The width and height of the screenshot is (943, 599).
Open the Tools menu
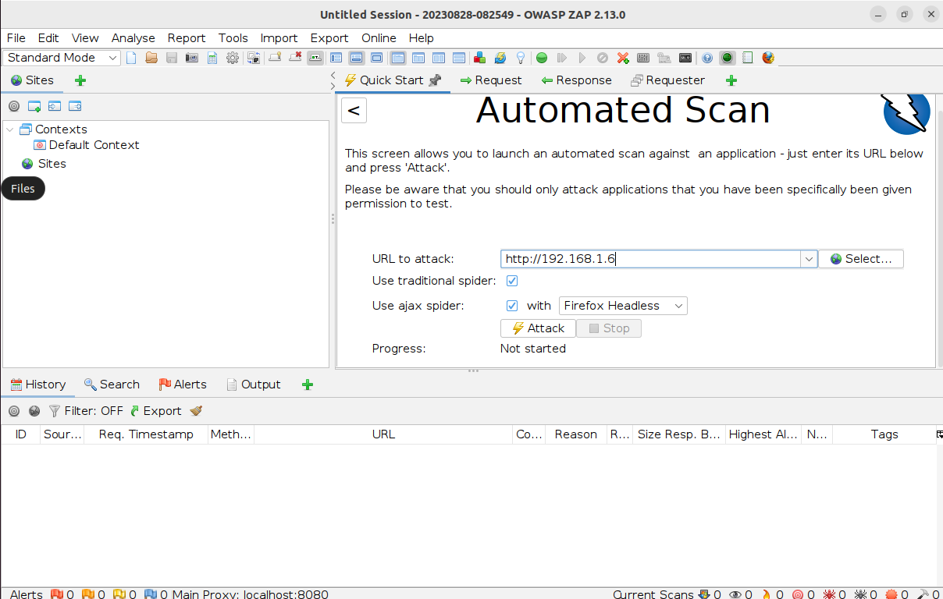point(233,37)
